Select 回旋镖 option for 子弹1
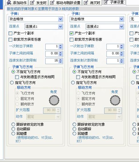The width and height of the screenshot is (139, 162). 13,133
